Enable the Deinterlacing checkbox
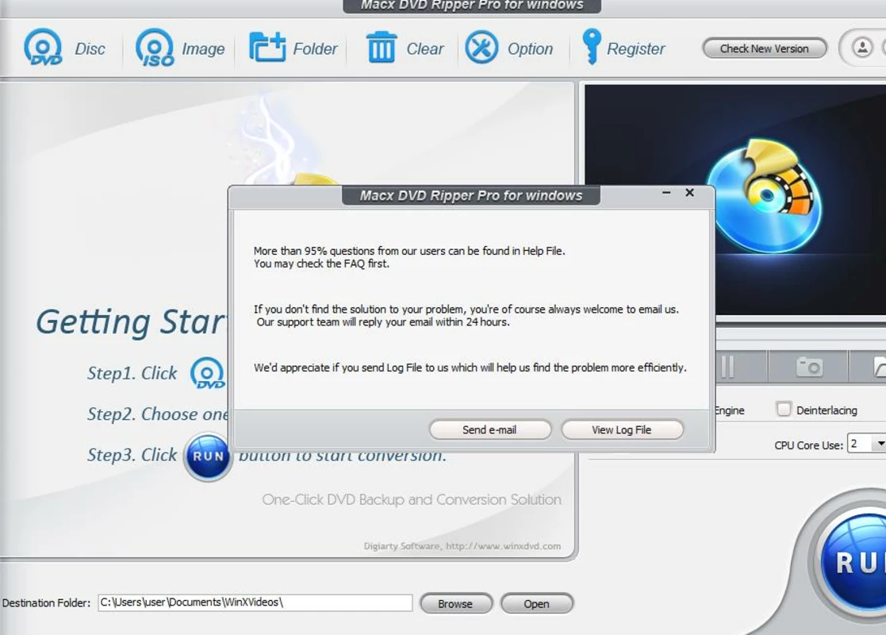This screenshot has width=886, height=635. click(x=783, y=409)
